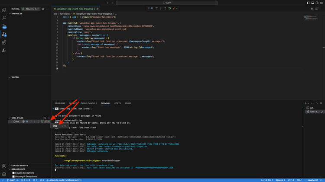The image size is (325, 182).
Task: Open the 'Attach to Node' configuration dropdown
Action: coord(32,9)
